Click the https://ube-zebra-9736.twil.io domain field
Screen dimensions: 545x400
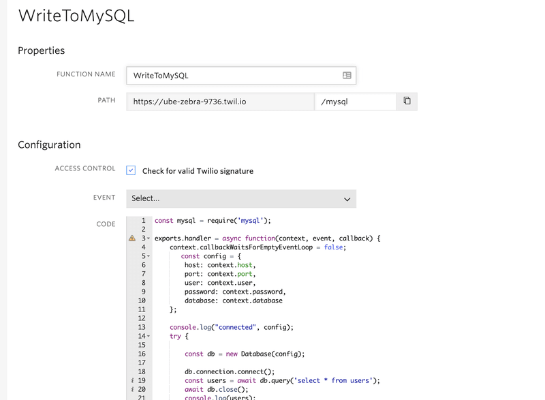pos(220,102)
